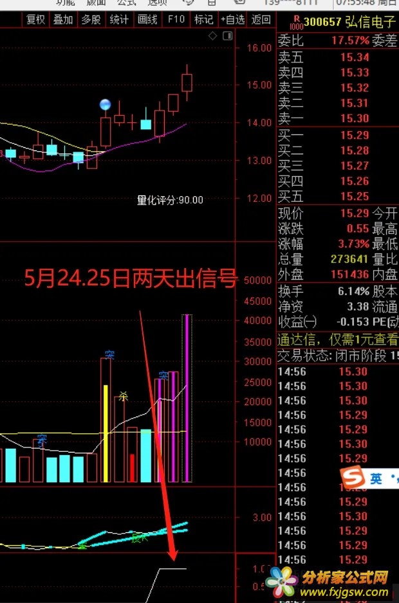Open the 通达信 仅需1元 promotion link
Image resolution: width=399 pixels, height=603 pixels.
click(x=338, y=339)
